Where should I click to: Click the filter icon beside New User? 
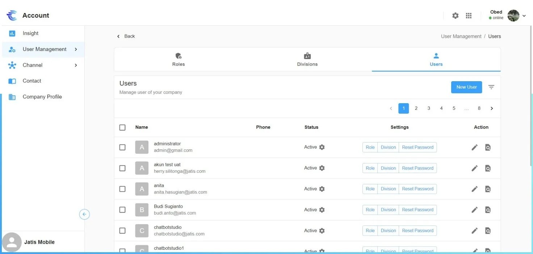point(491,87)
